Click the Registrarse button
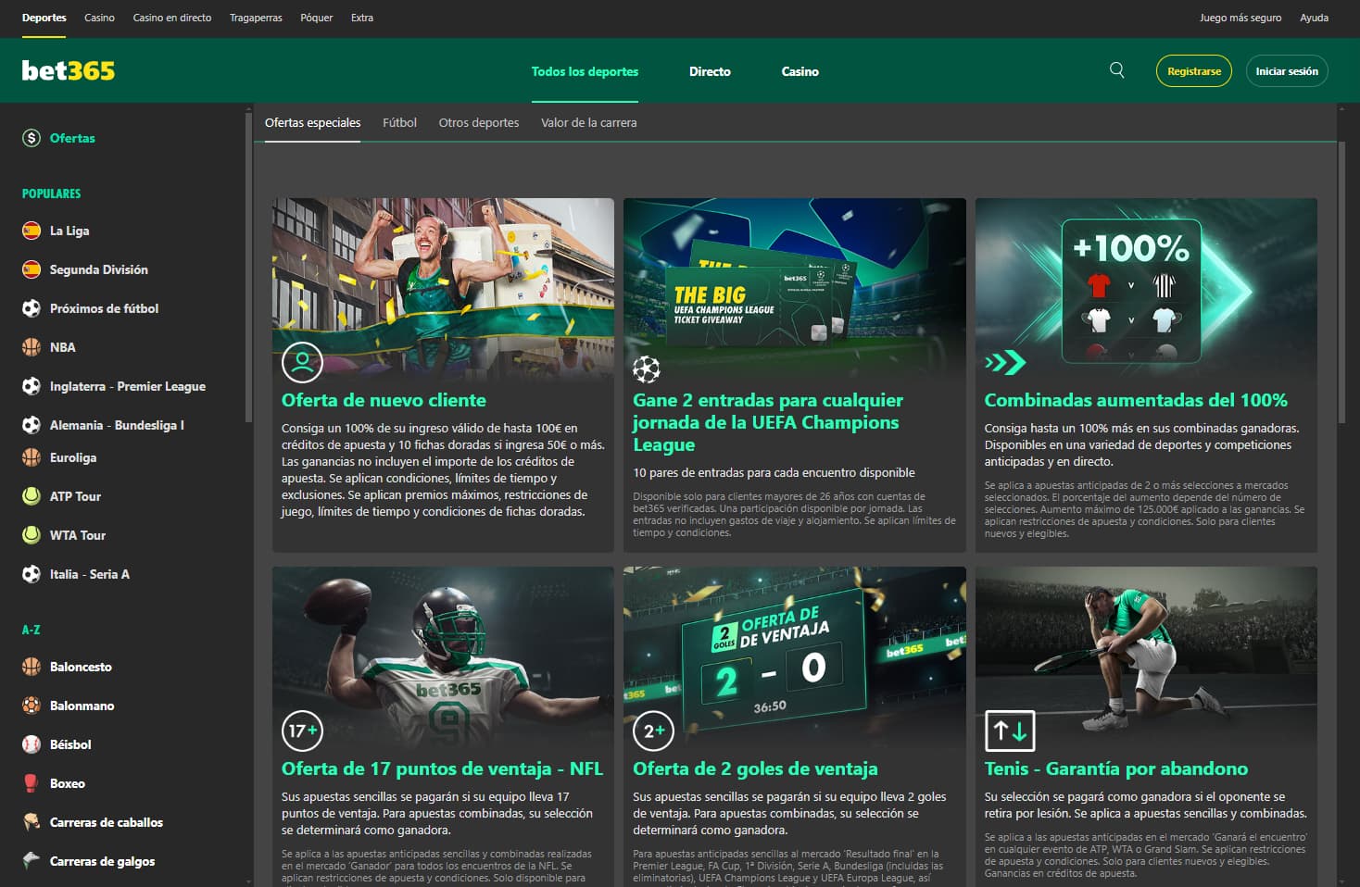The width and height of the screenshot is (1360, 887). point(1193,70)
